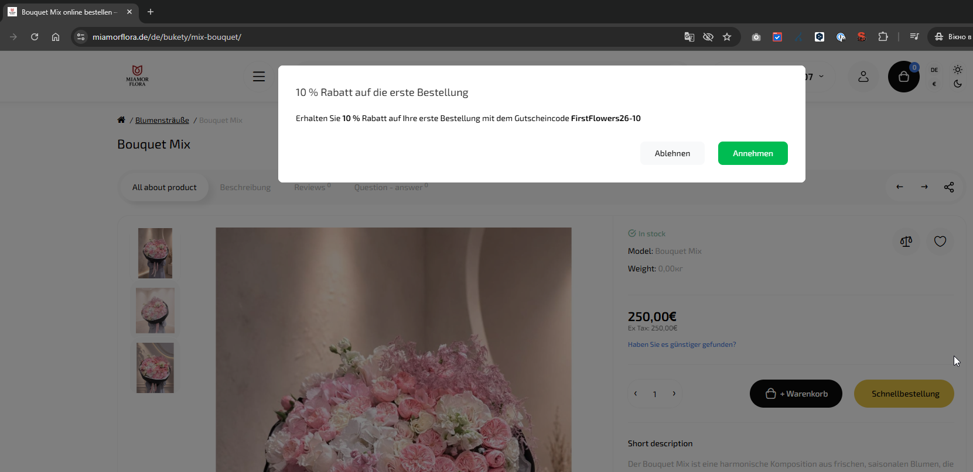
Task: Select the euro currency option
Action: coord(934,84)
